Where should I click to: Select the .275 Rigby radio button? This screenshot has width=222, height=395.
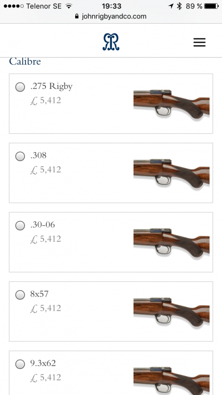pyautogui.click(x=20, y=87)
